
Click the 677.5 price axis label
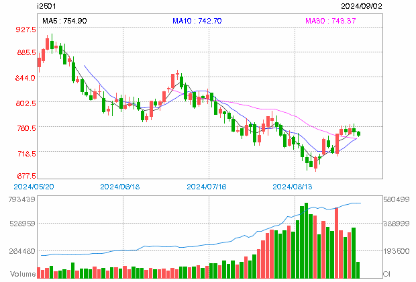click(x=26, y=176)
